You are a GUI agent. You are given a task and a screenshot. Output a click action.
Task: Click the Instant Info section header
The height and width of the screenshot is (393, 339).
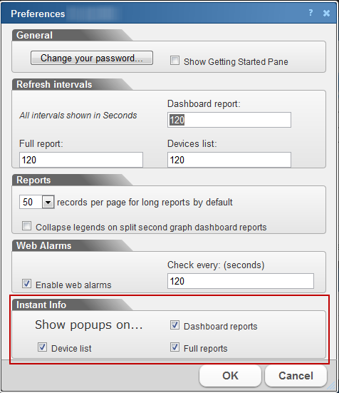[x=41, y=305]
